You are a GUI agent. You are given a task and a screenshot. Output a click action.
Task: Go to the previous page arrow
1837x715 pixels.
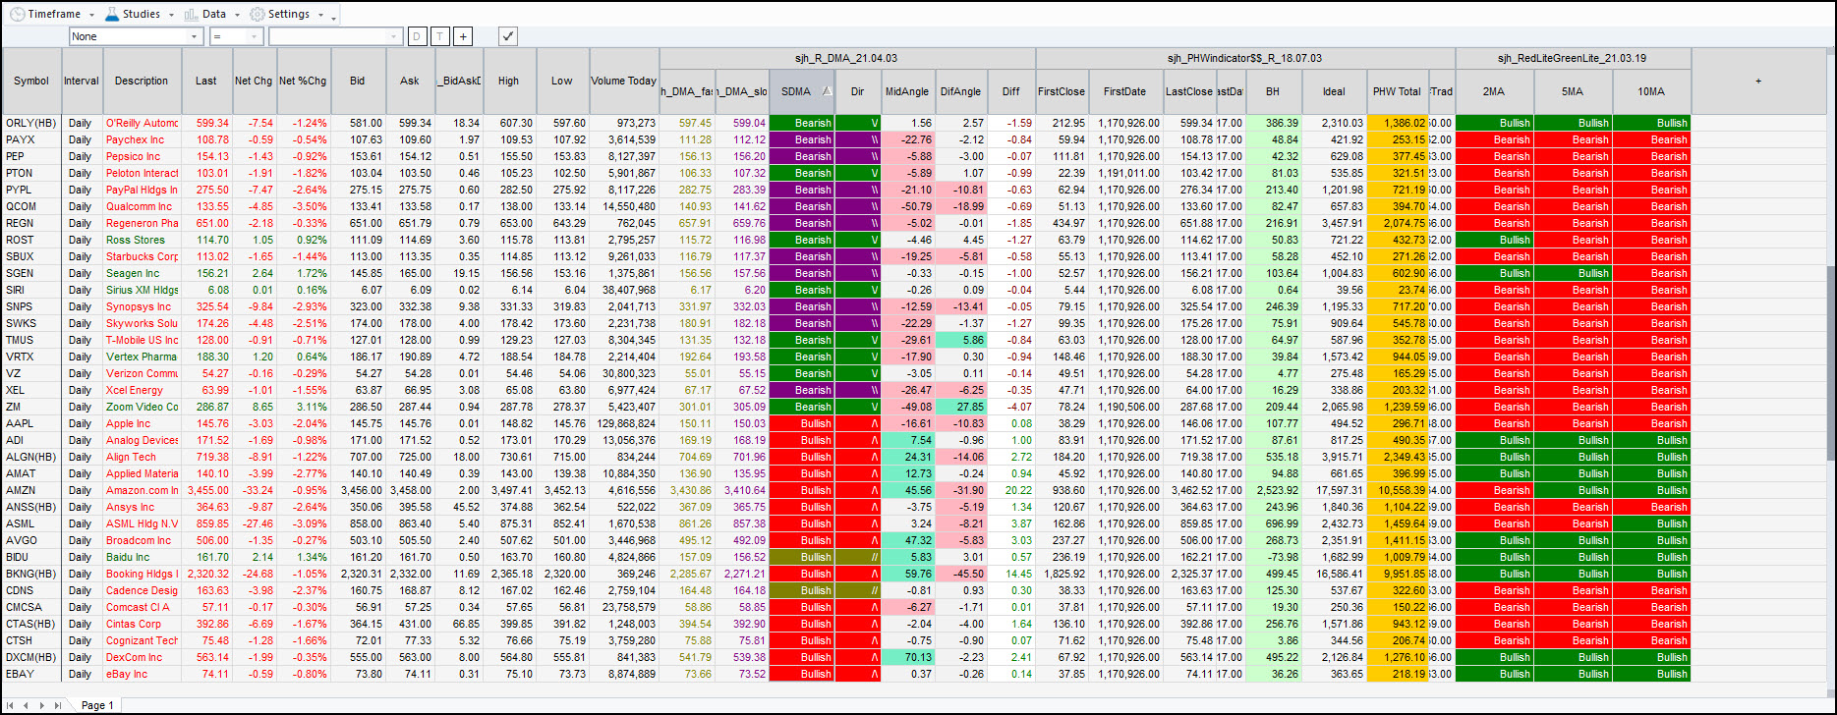click(27, 705)
